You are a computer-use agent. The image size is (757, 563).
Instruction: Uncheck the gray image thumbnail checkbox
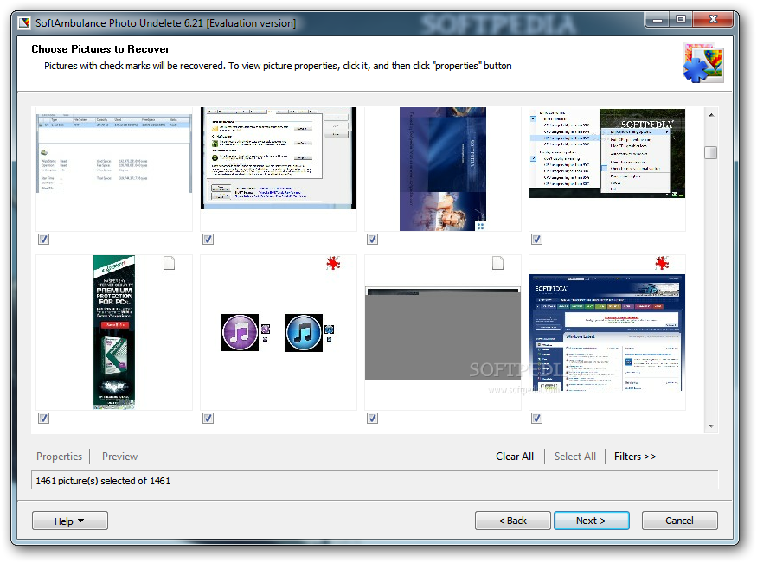372,419
